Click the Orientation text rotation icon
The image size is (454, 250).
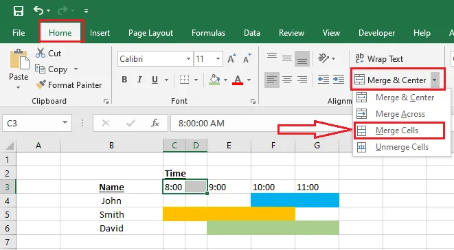coord(324,58)
